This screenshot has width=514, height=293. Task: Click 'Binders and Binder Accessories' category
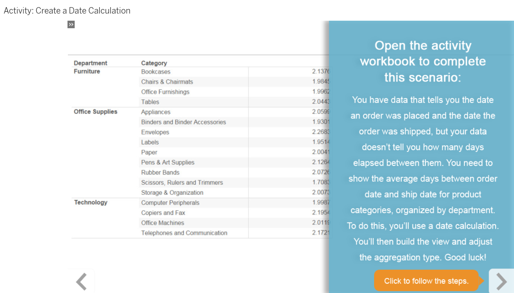pyautogui.click(x=184, y=122)
